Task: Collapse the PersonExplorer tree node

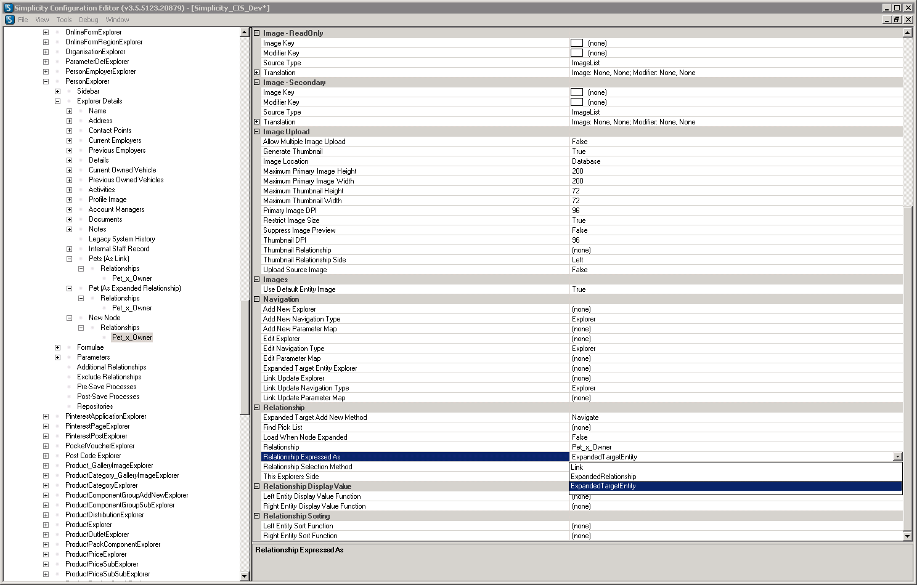Action: click(46, 81)
